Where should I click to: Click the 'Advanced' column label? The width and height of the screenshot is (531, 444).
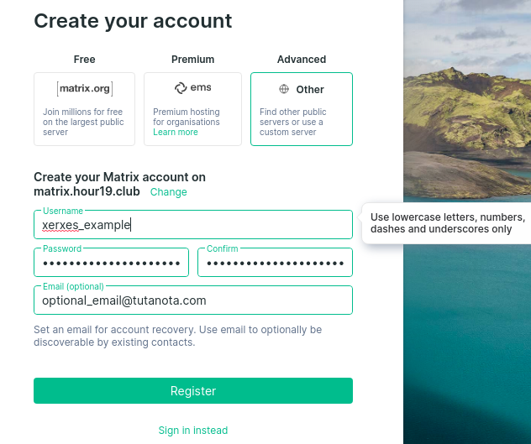tap(302, 60)
